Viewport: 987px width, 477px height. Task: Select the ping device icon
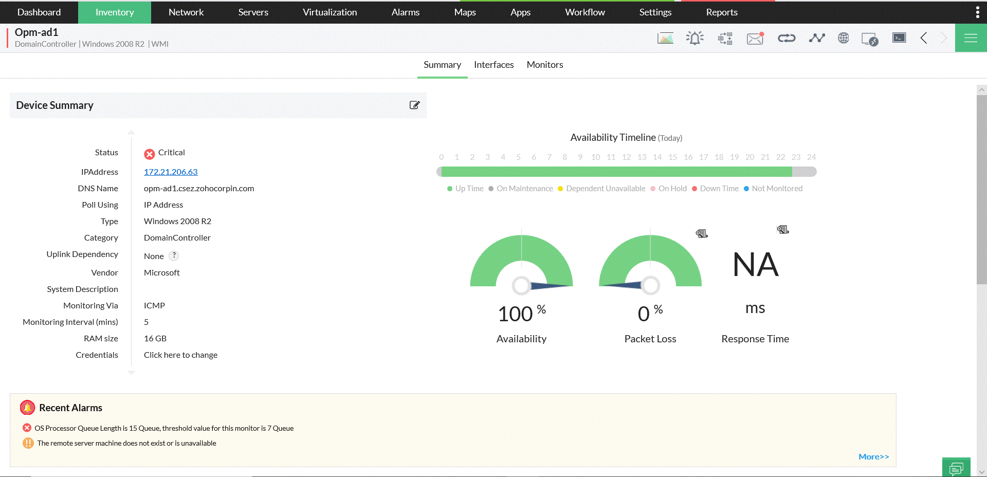[x=786, y=38]
